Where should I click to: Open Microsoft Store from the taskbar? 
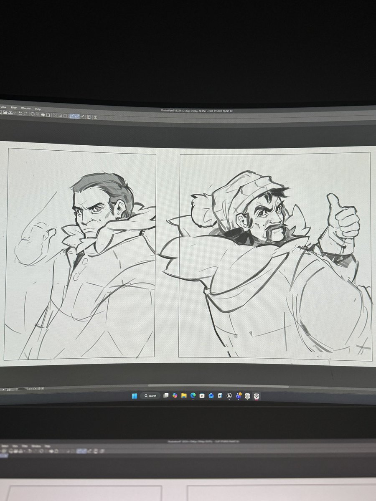click(202, 396)
